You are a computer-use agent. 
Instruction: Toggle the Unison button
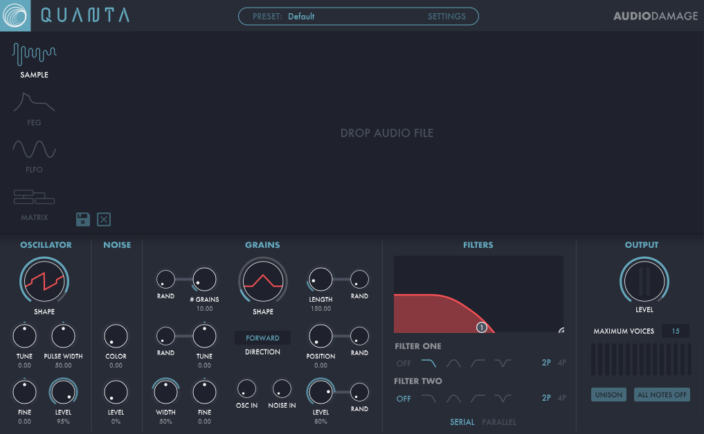click(x=608, y=395)
